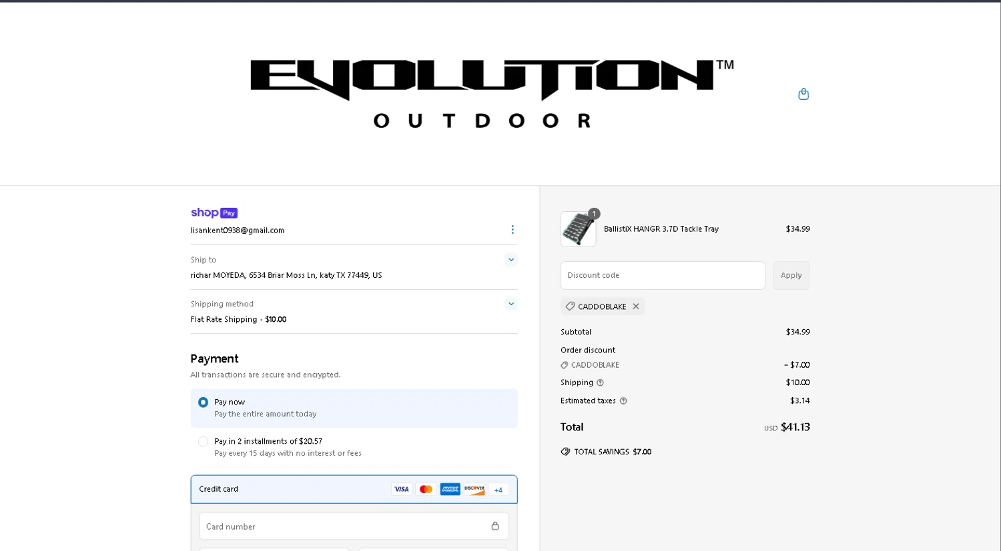Click the total amount $41.13

click(795, 427)
